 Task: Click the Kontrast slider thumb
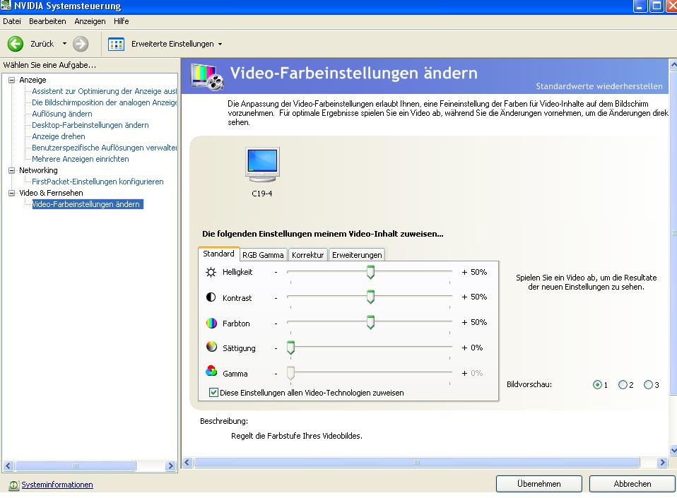(370, 297)
